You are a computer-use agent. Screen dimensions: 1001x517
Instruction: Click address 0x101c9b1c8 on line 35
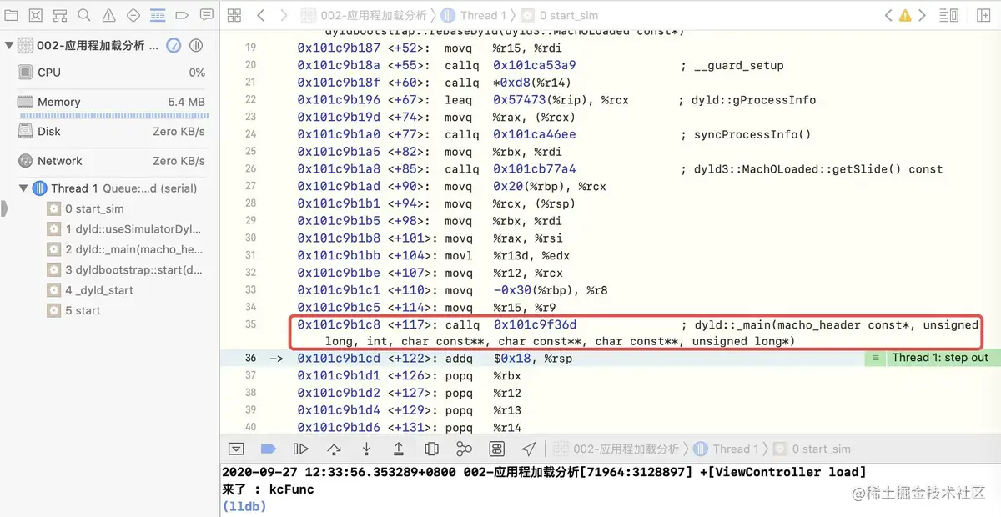[x=339, y=324]
